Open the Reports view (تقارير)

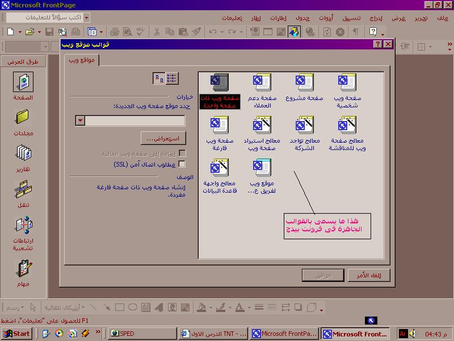point(23,159)
